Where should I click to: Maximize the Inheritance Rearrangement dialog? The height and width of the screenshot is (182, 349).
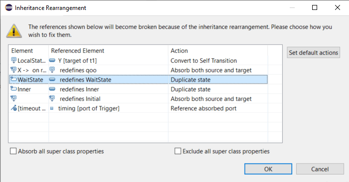pos(315,7)
